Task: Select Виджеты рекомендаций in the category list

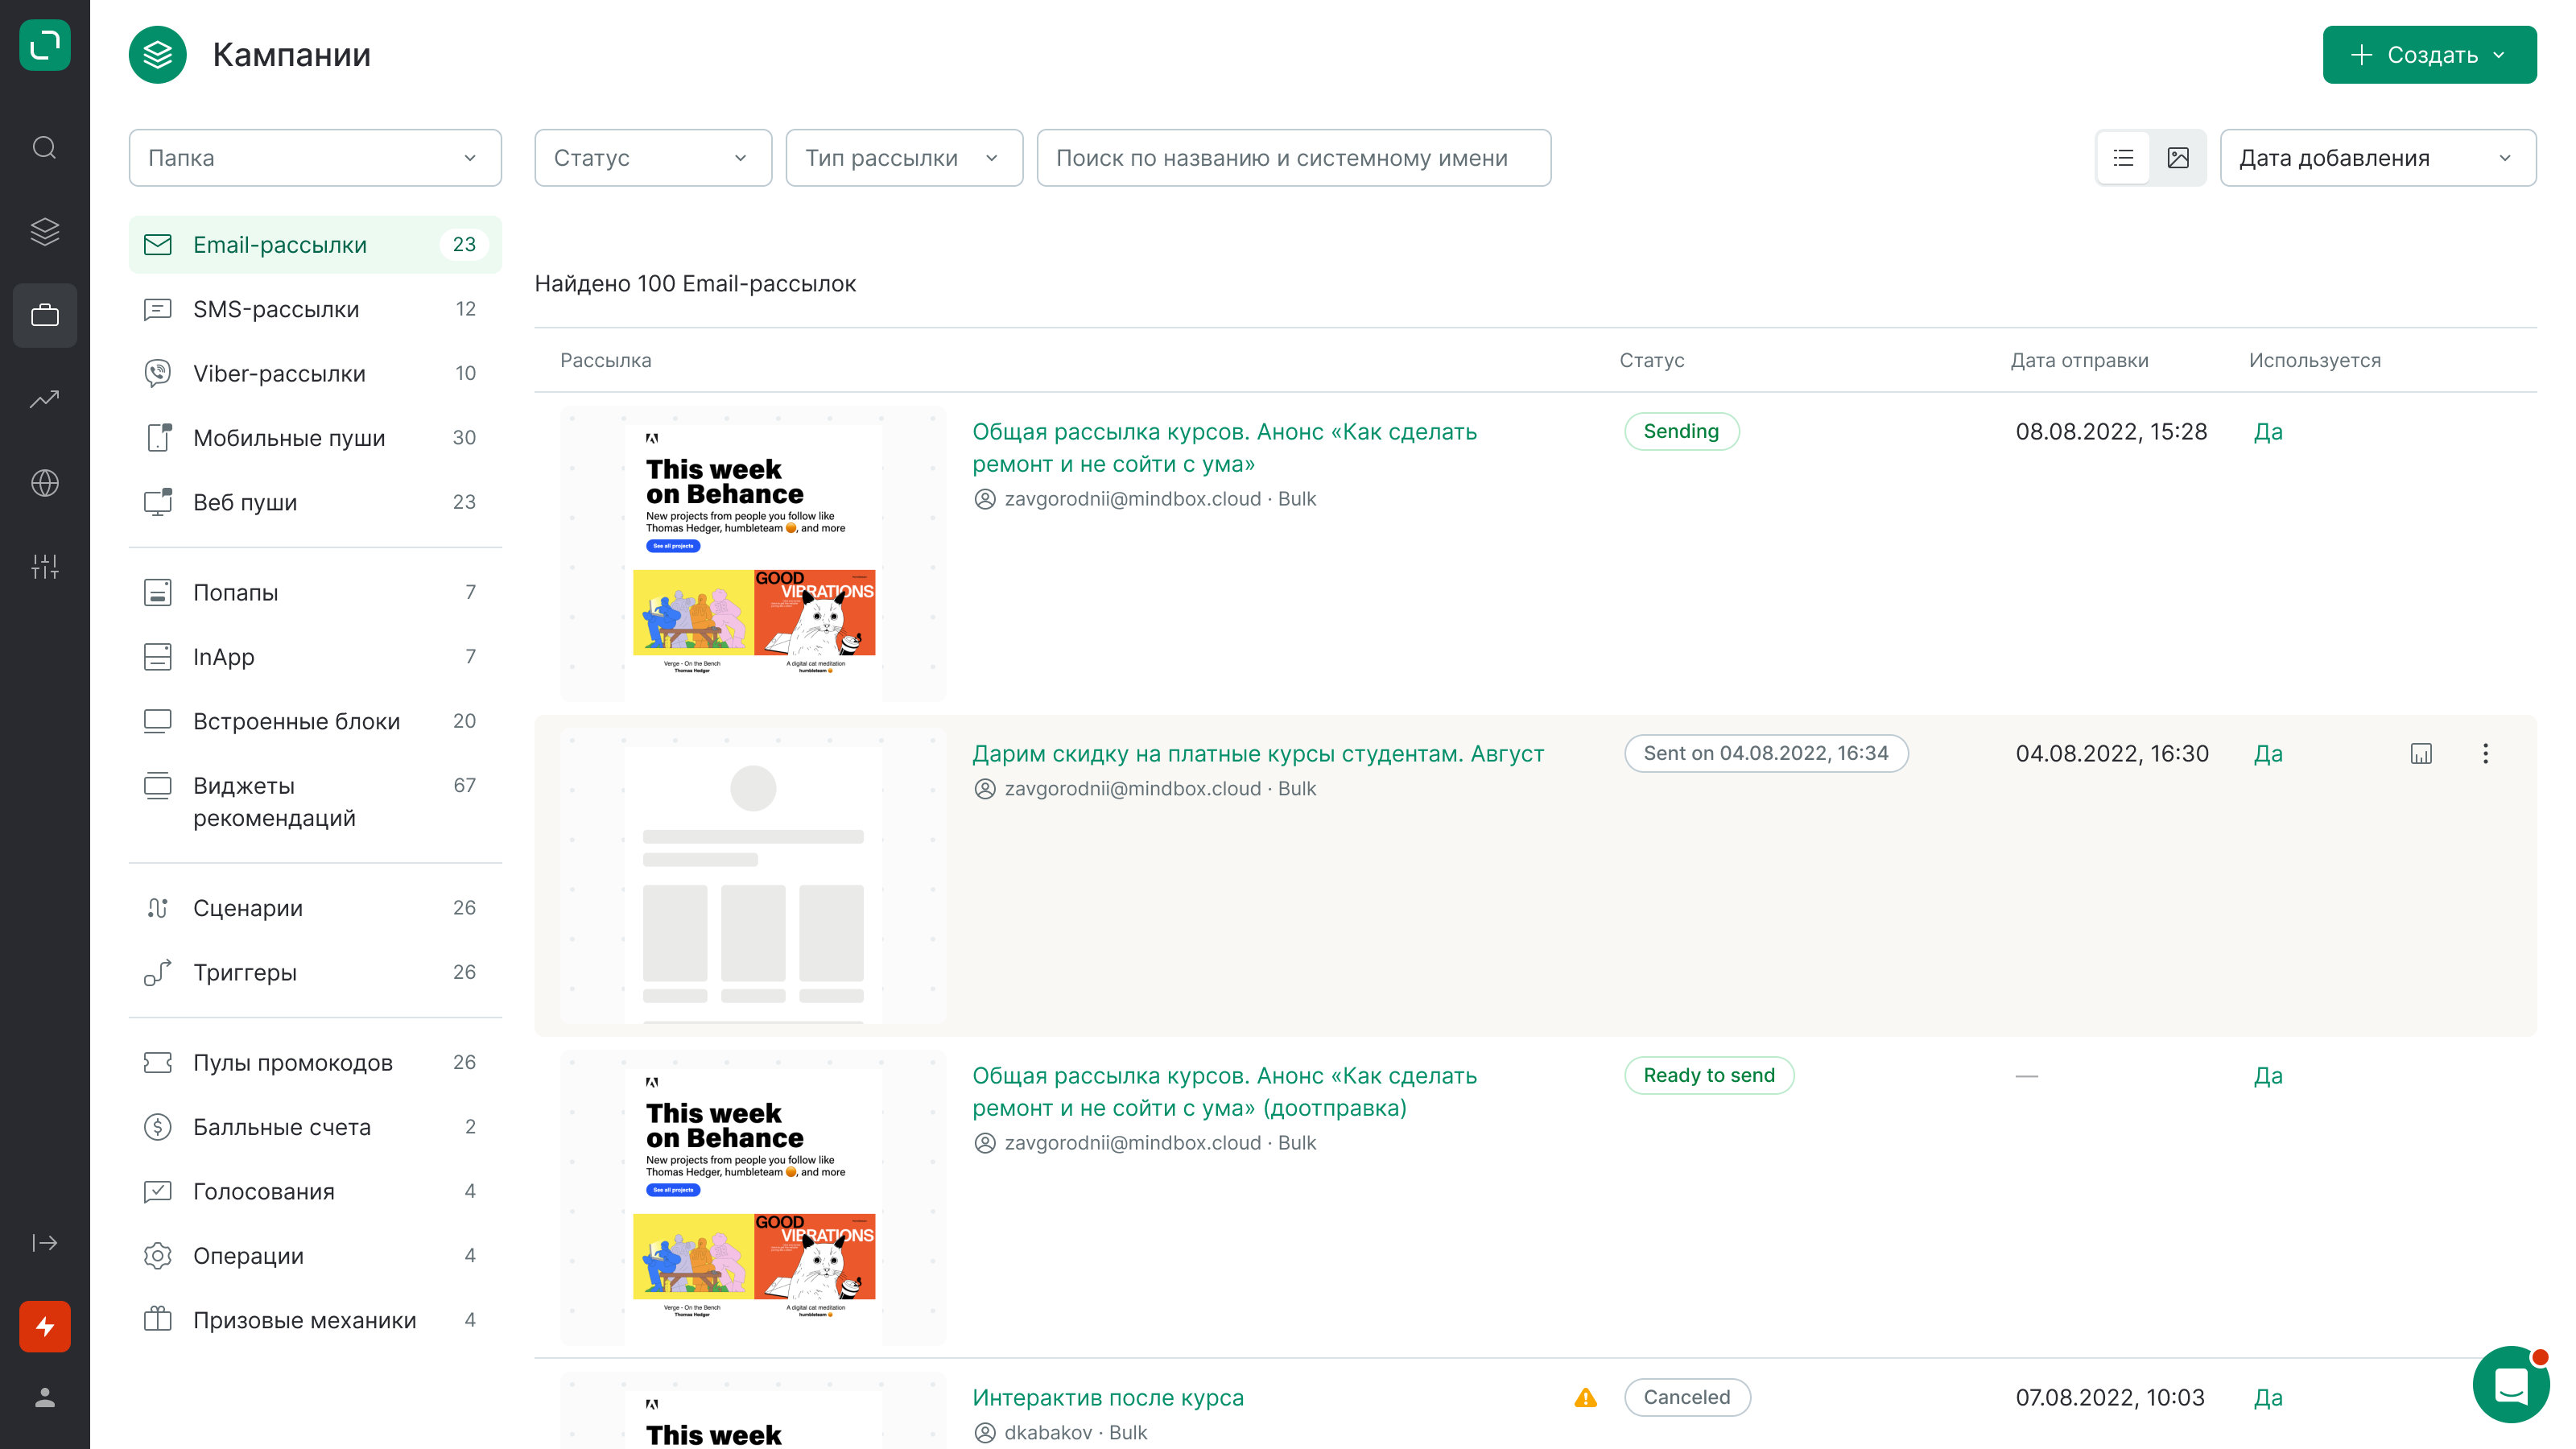Action: click(315, 802)
